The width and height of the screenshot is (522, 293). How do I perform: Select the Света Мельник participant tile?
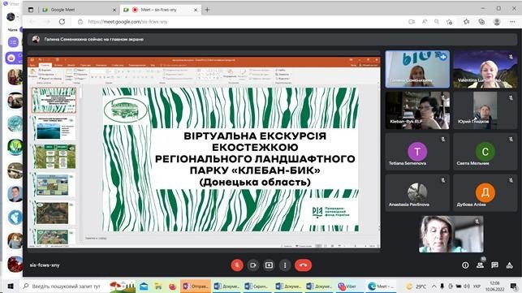(485, 152)
